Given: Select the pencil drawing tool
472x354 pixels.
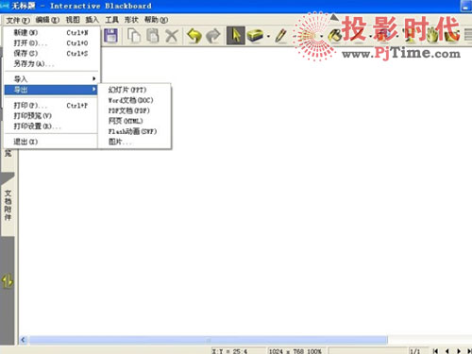Looking at the screenshot, I should [x=281, y=36].
